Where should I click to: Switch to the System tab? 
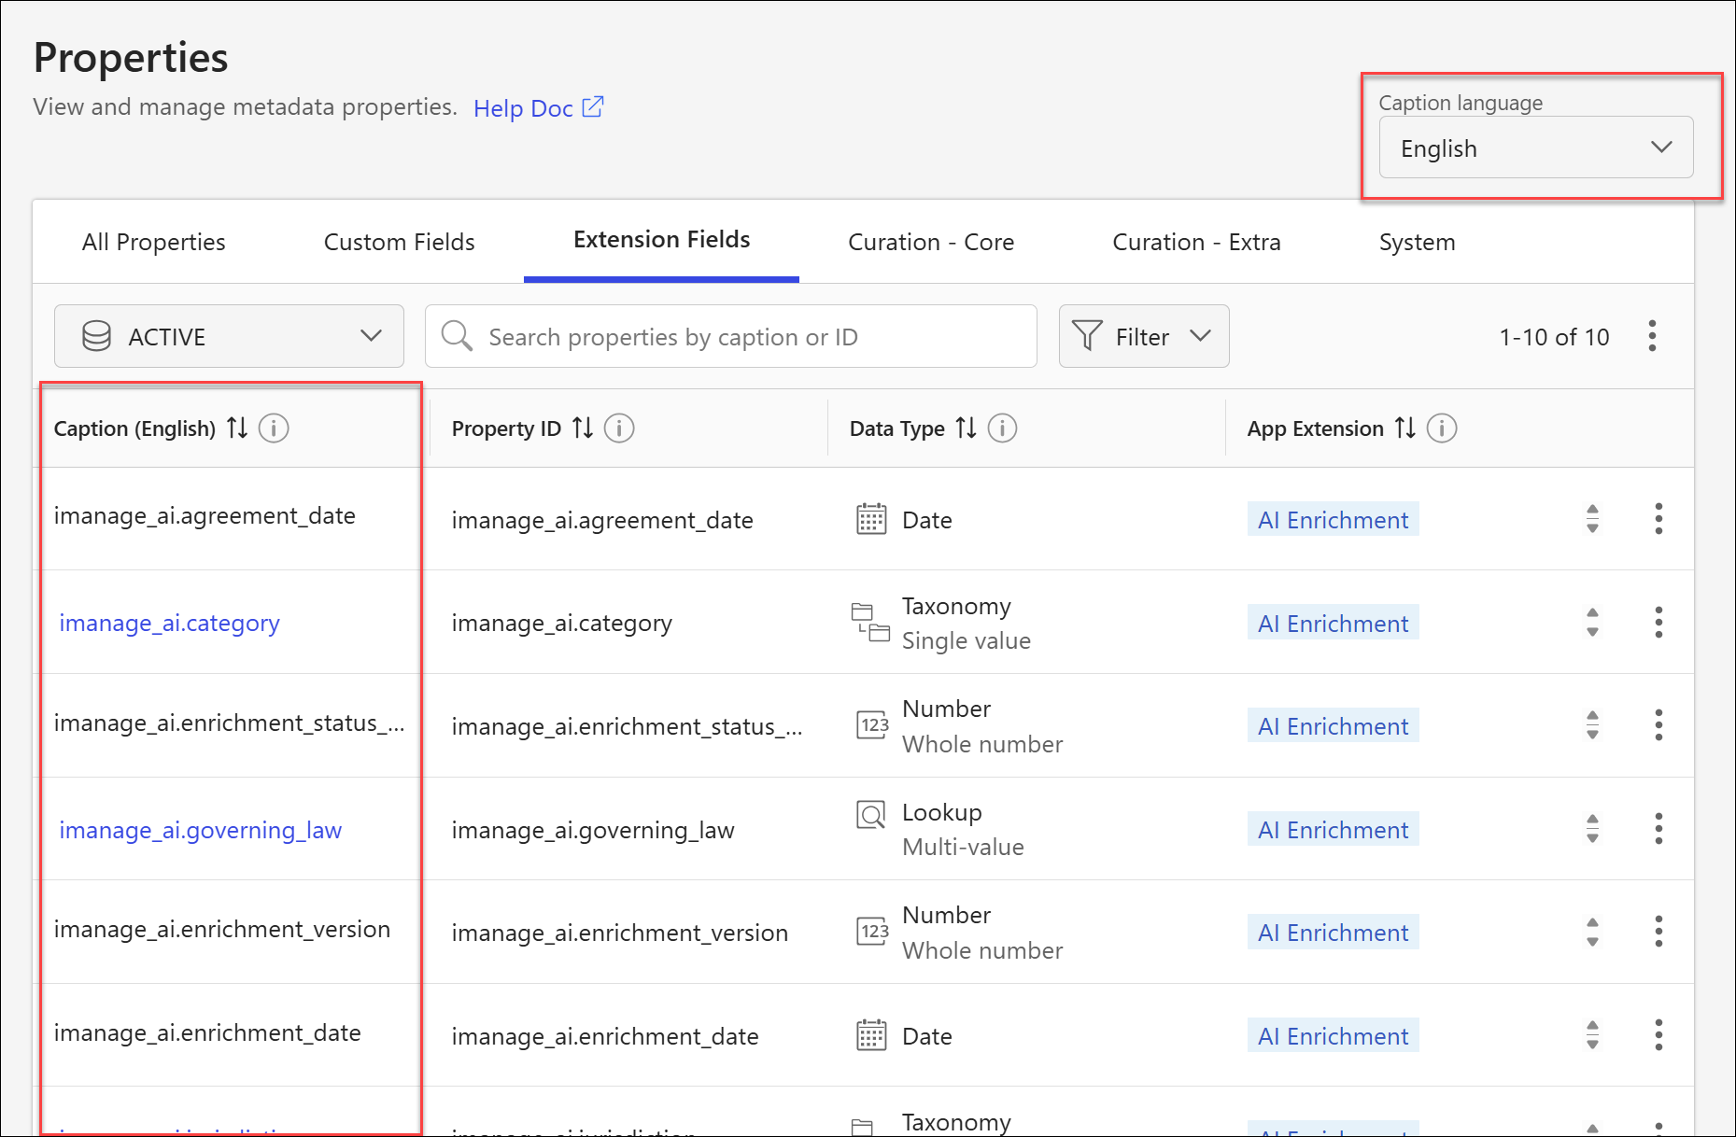(x=1417, y=242)
